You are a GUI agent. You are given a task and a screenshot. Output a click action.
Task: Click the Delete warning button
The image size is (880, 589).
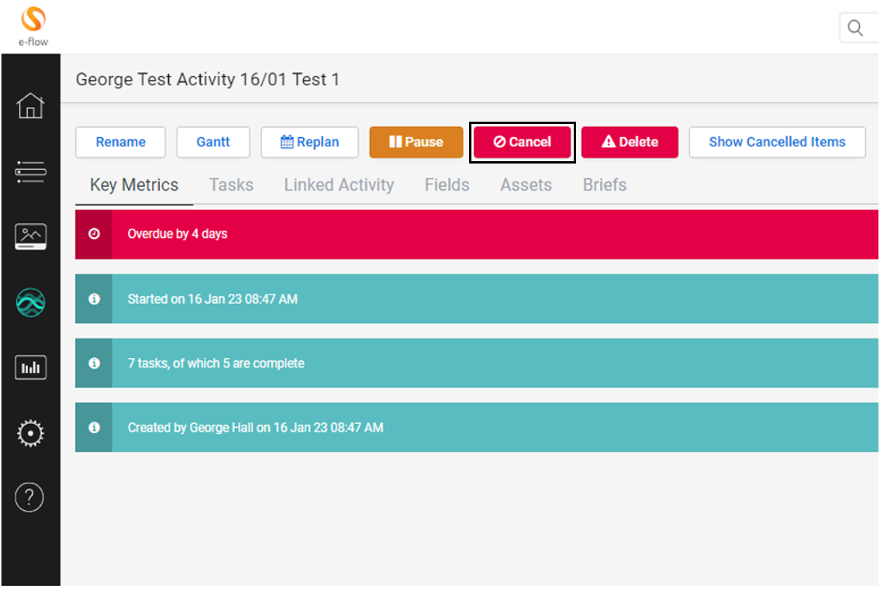point(630,142)
